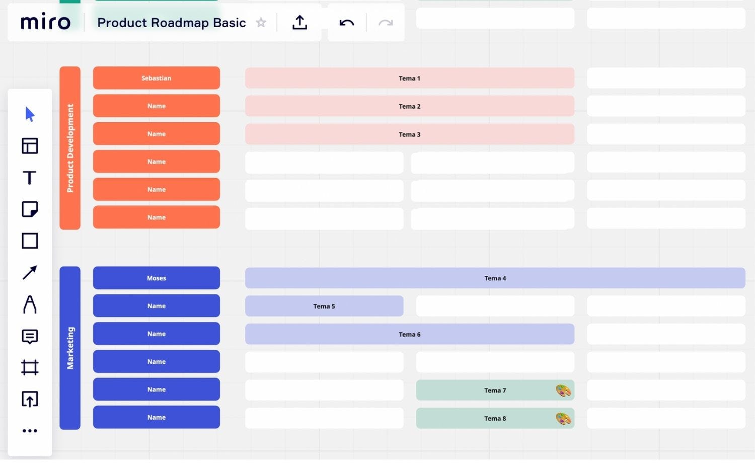Star the Product Roadmap Basic board
755x467 pixels.
(261, 23)
